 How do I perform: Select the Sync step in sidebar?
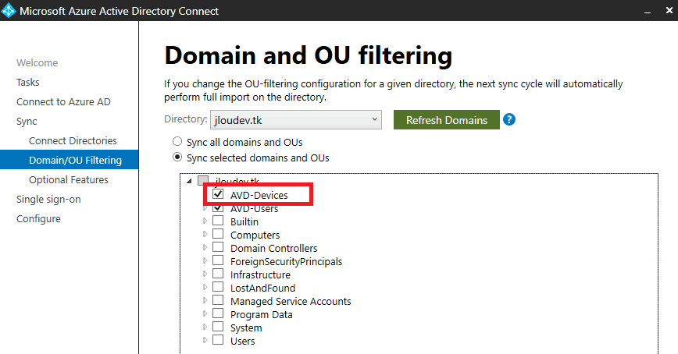pyautogui.click(x=27, y=122)
